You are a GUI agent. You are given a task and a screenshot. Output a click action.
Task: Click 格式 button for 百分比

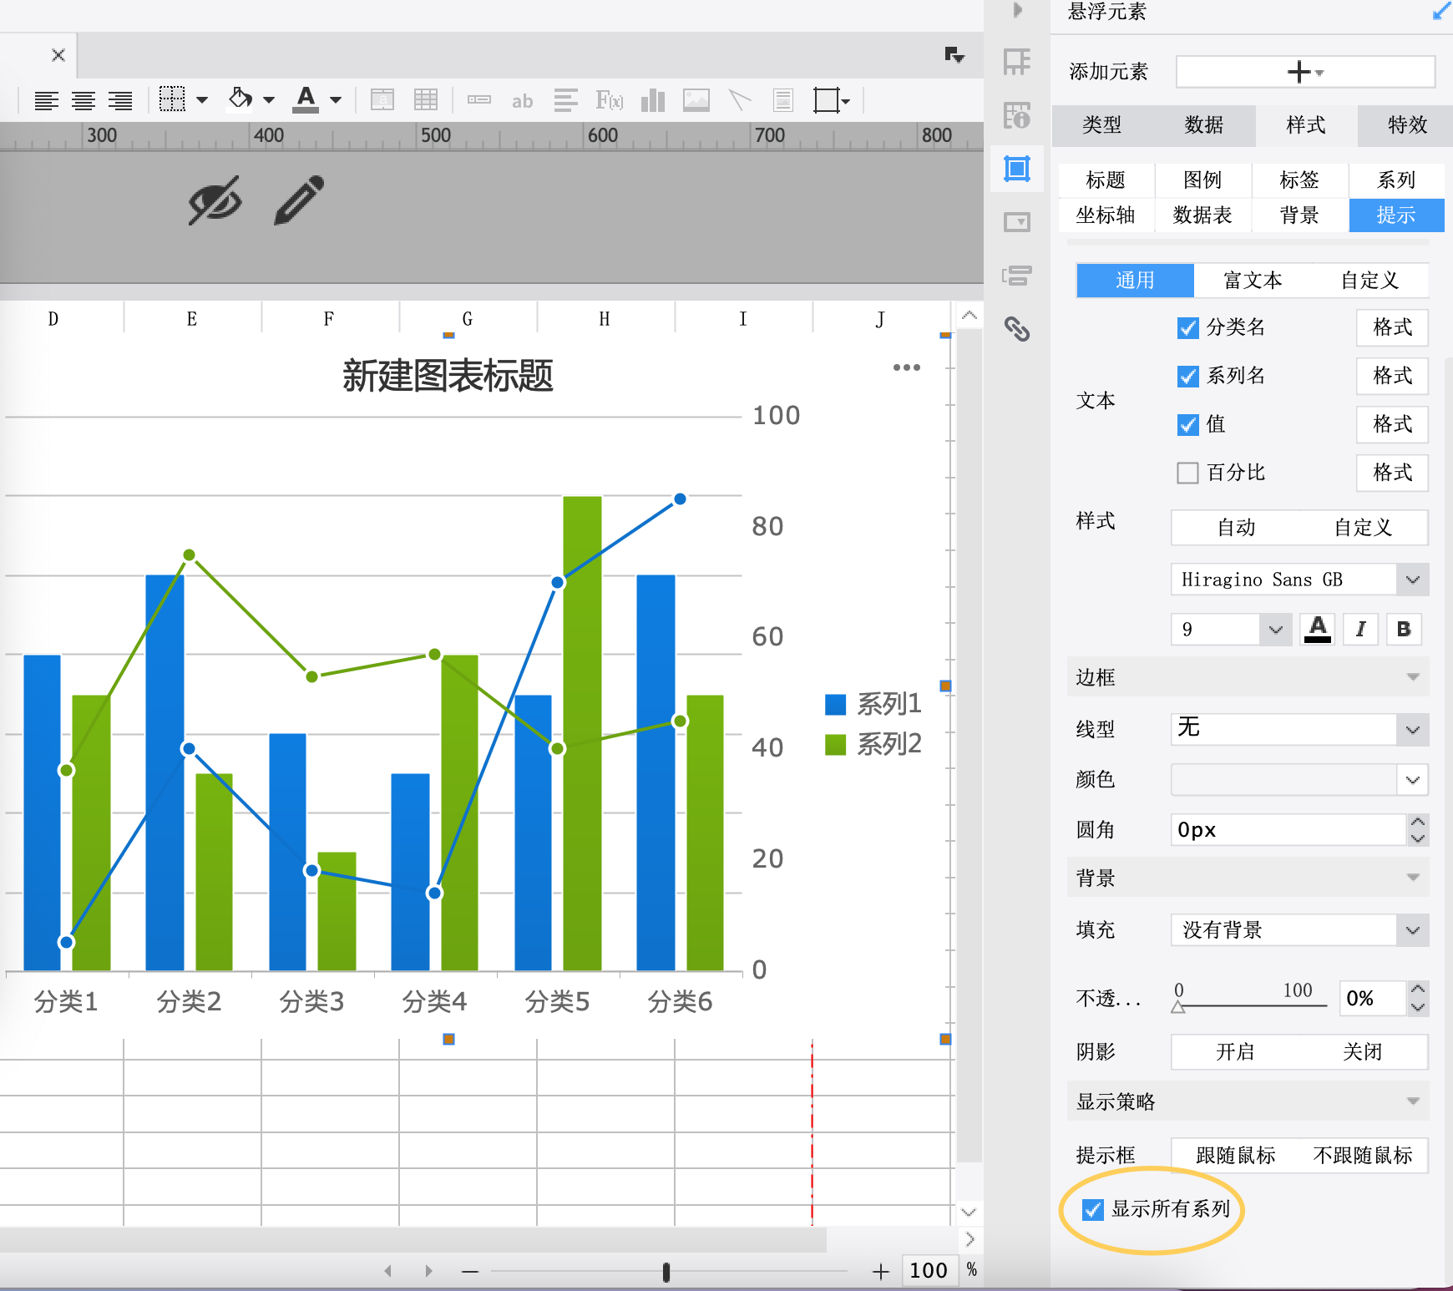click(1392, 473)
